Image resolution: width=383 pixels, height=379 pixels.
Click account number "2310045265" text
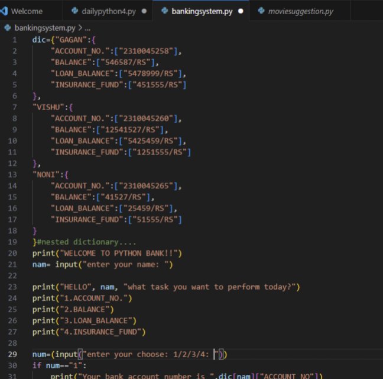pos(146,186)
